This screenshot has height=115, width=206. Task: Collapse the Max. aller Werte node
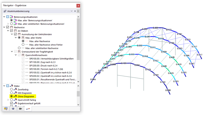pyautogui.click(x=16, y=38)
